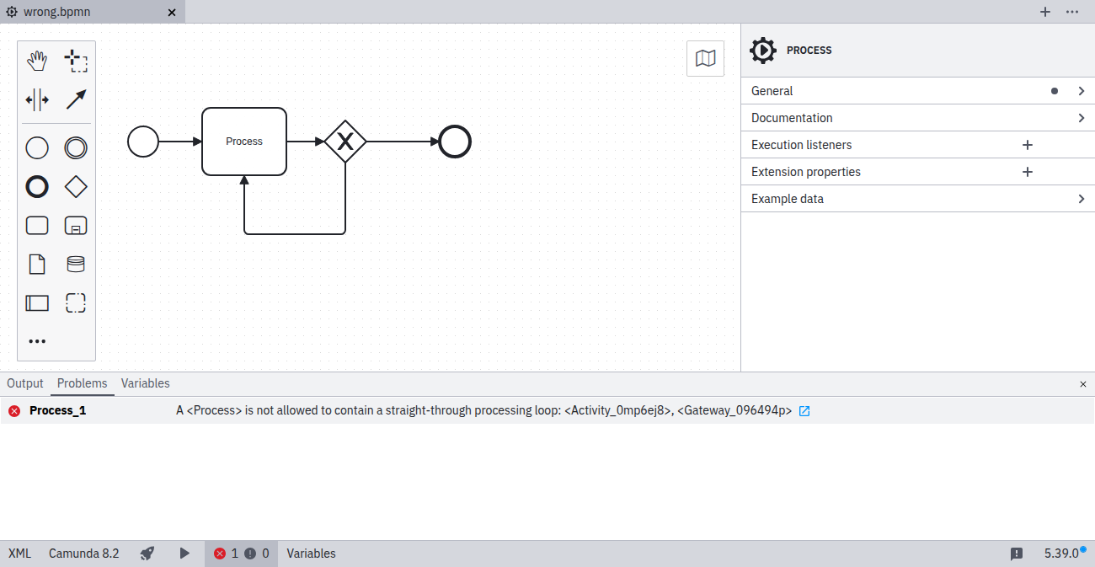Image resolution: width=1095 pixels, height=567 pixels.
Task: Add an Execution listener with plus
Action: pos(1027,145)
